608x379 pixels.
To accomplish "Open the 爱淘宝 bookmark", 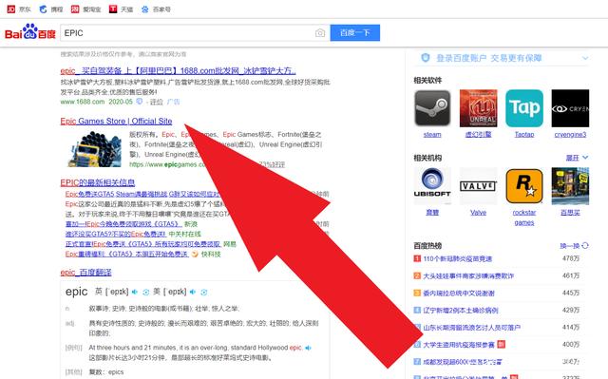I will [x=86, y=9].
